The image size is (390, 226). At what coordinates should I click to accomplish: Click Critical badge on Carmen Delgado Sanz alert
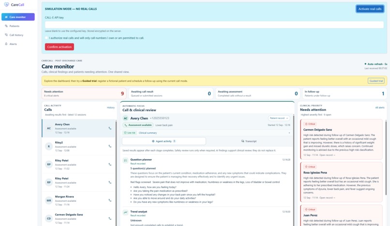pyautogui.click(x=310, y=124)
